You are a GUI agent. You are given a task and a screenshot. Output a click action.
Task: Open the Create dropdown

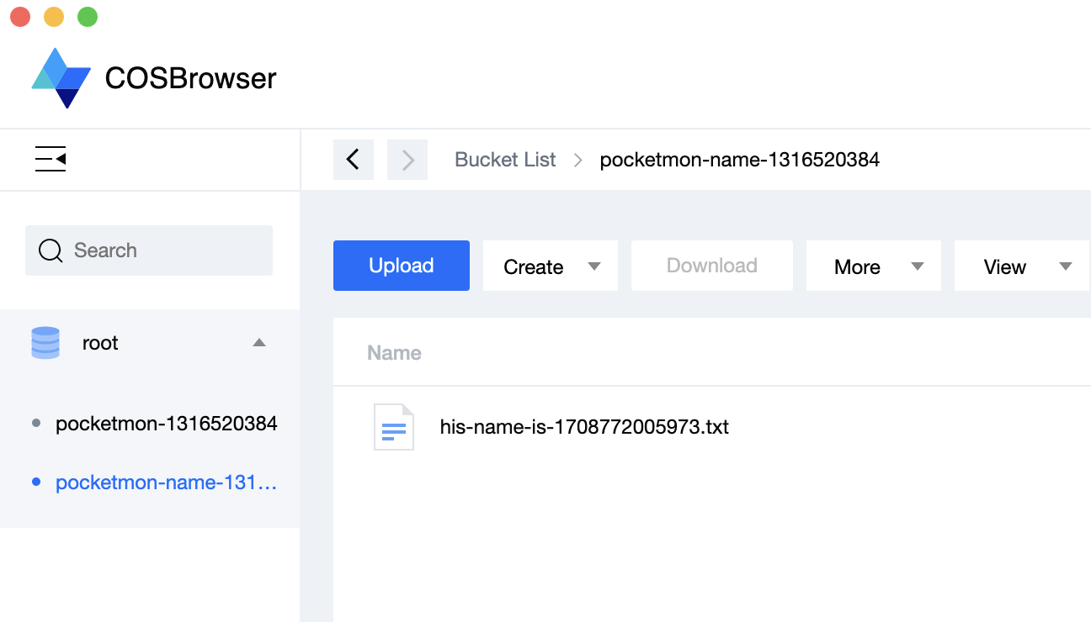(551, 266)
